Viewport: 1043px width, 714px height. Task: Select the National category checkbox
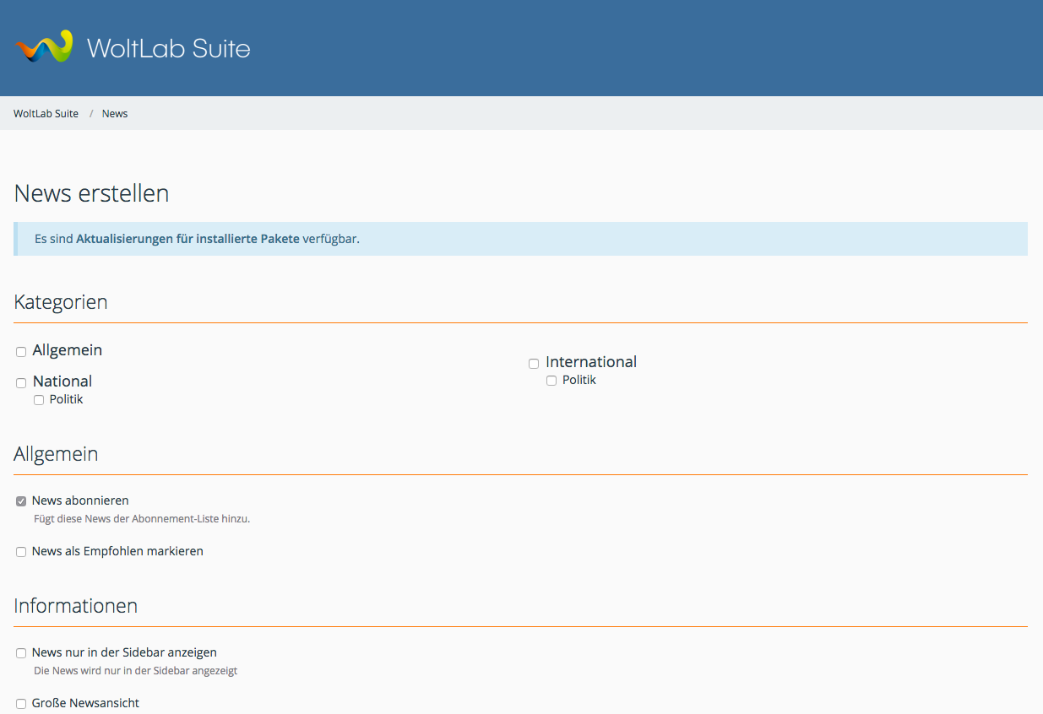pos(21,383)
